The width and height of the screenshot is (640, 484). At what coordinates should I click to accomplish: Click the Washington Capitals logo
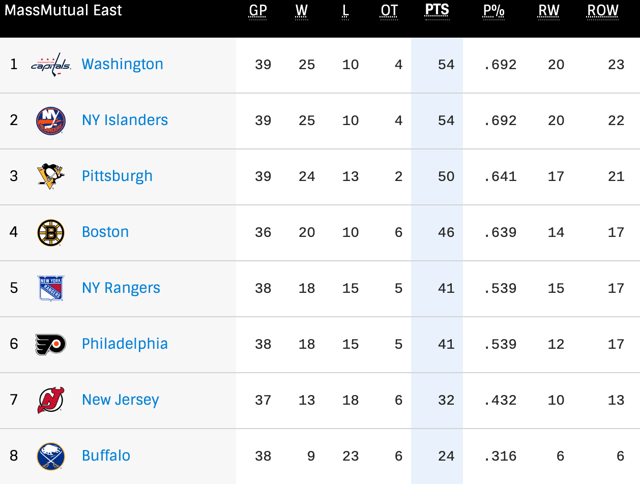pos(51,65)
